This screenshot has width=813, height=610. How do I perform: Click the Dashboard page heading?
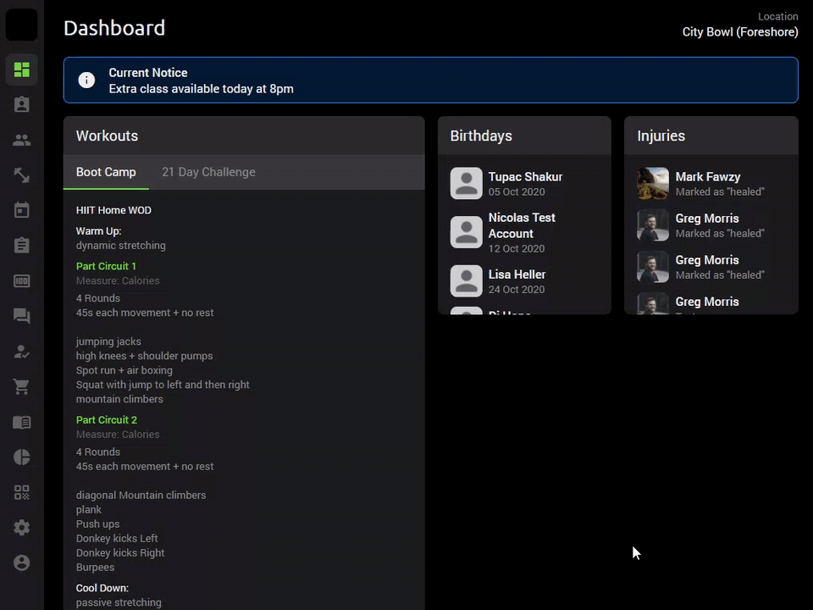coord(114,28)
